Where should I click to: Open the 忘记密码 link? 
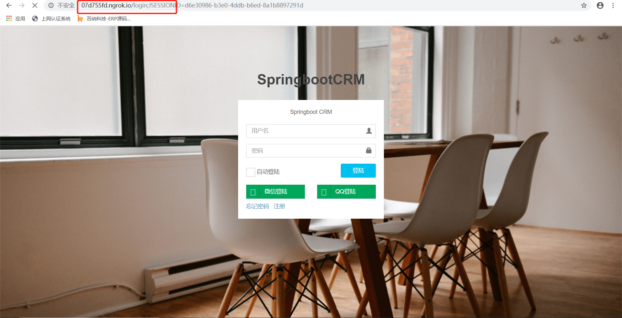(x=258, y=206)
